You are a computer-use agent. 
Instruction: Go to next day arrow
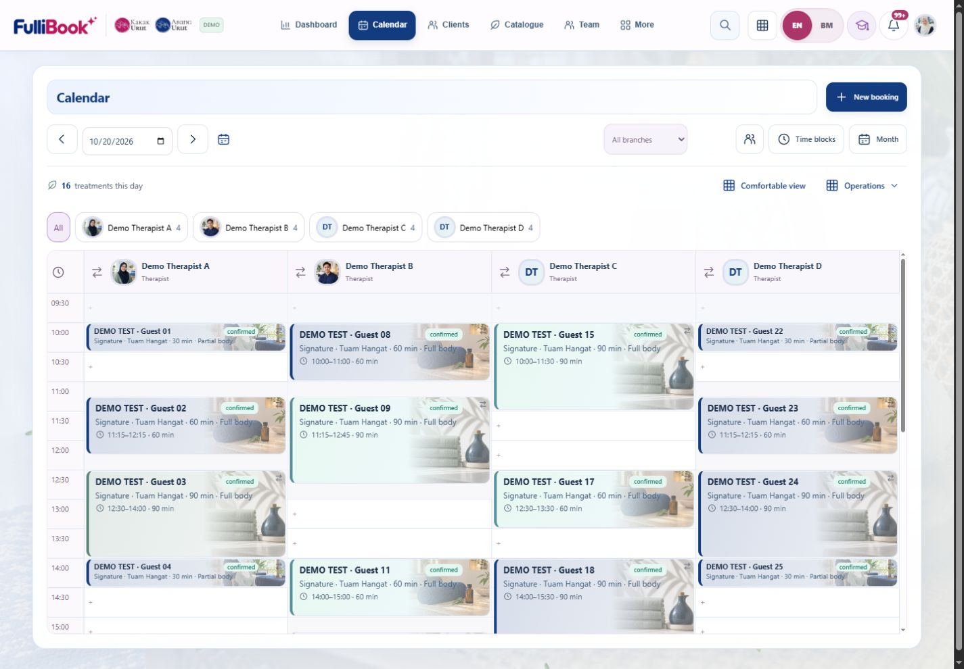pos(193,139)
